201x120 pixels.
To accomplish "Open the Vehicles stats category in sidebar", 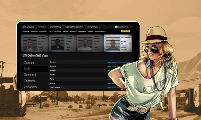I will (x=30, y=87).
